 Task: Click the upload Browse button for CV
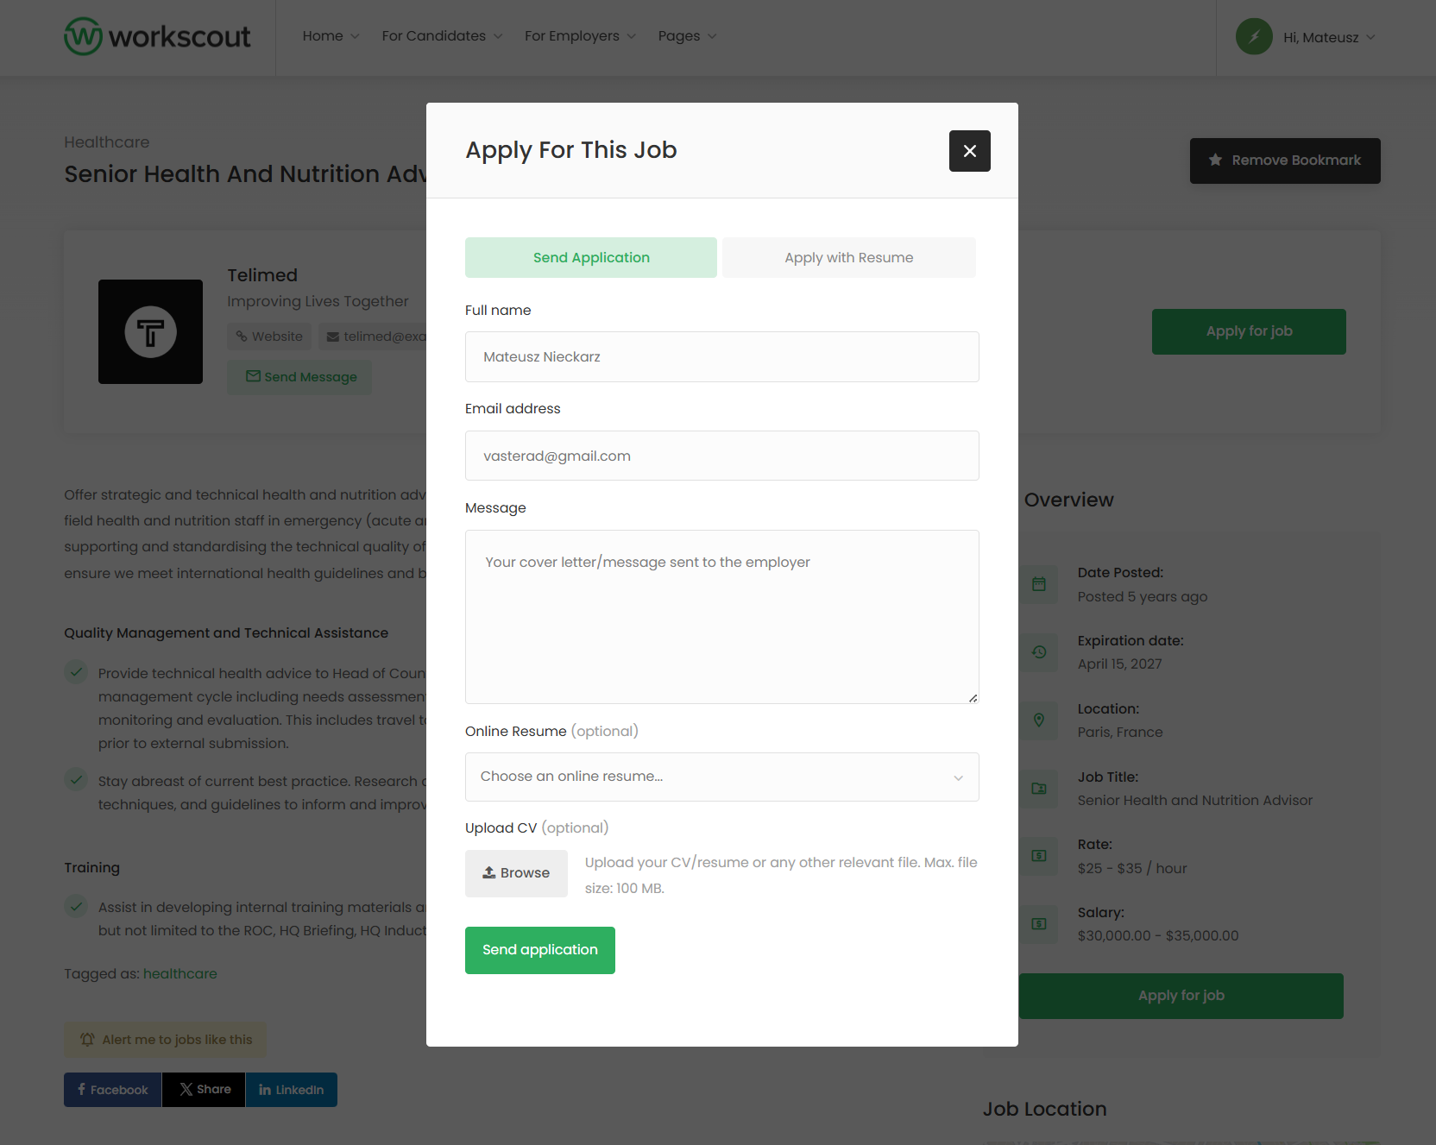pyautogui.click(x=516, y=873)
